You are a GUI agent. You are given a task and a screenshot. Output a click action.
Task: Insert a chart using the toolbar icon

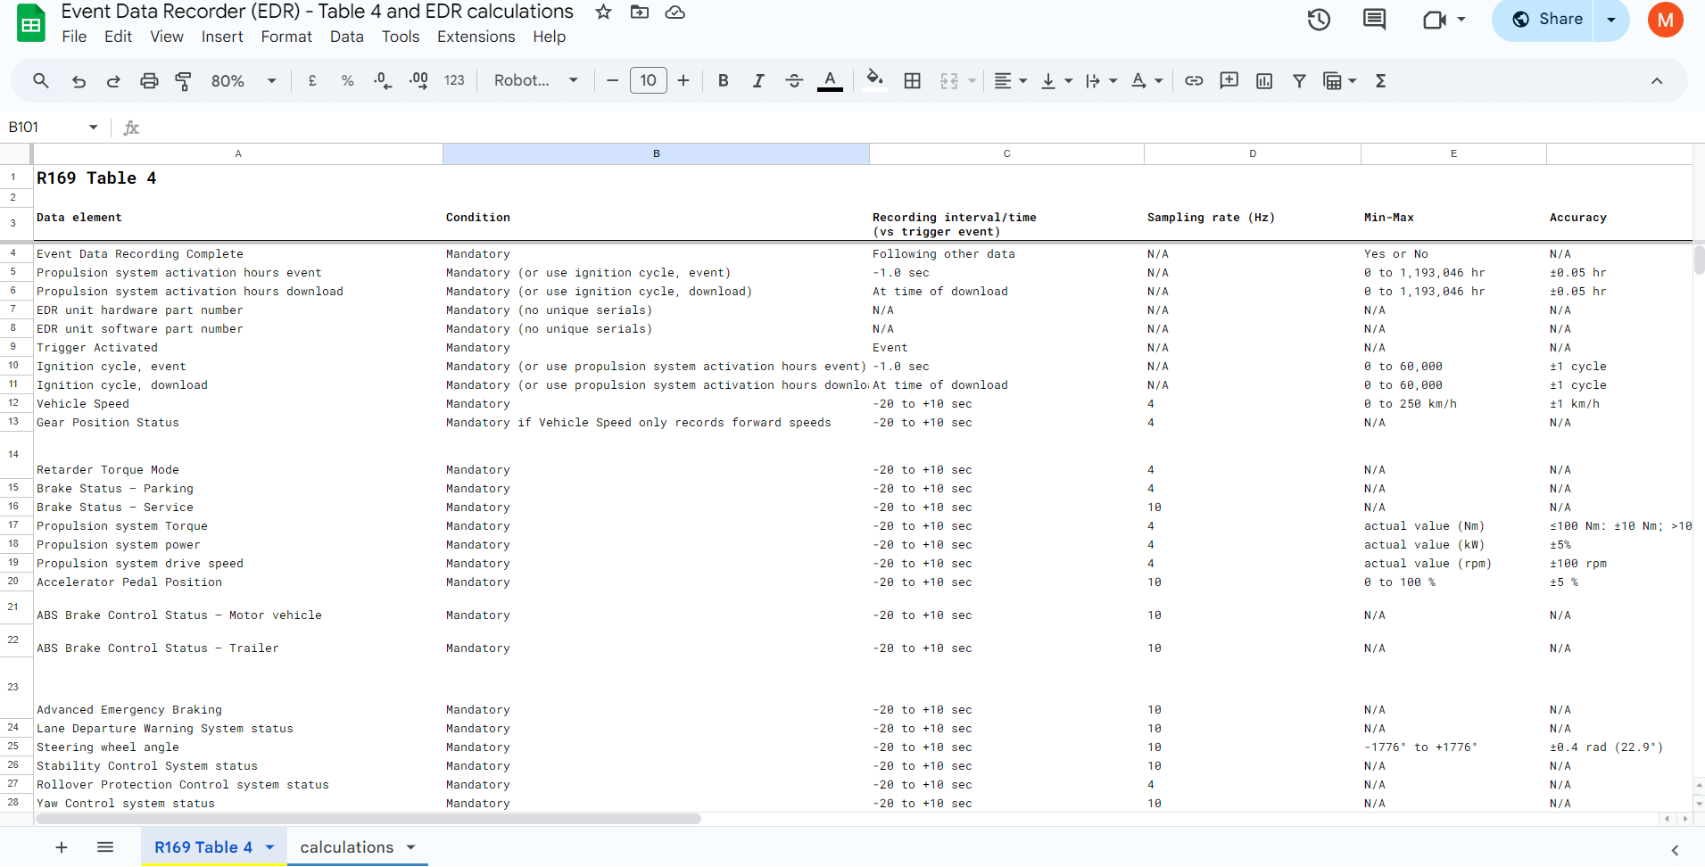[x=1264, y=80]
